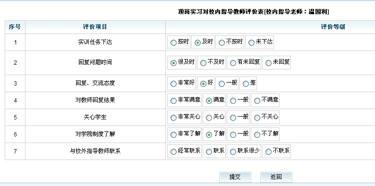The height and width of the screenshot is (186, 375).
Task: Pick 不联系 radio button in row 7
Action: (268, 152)
